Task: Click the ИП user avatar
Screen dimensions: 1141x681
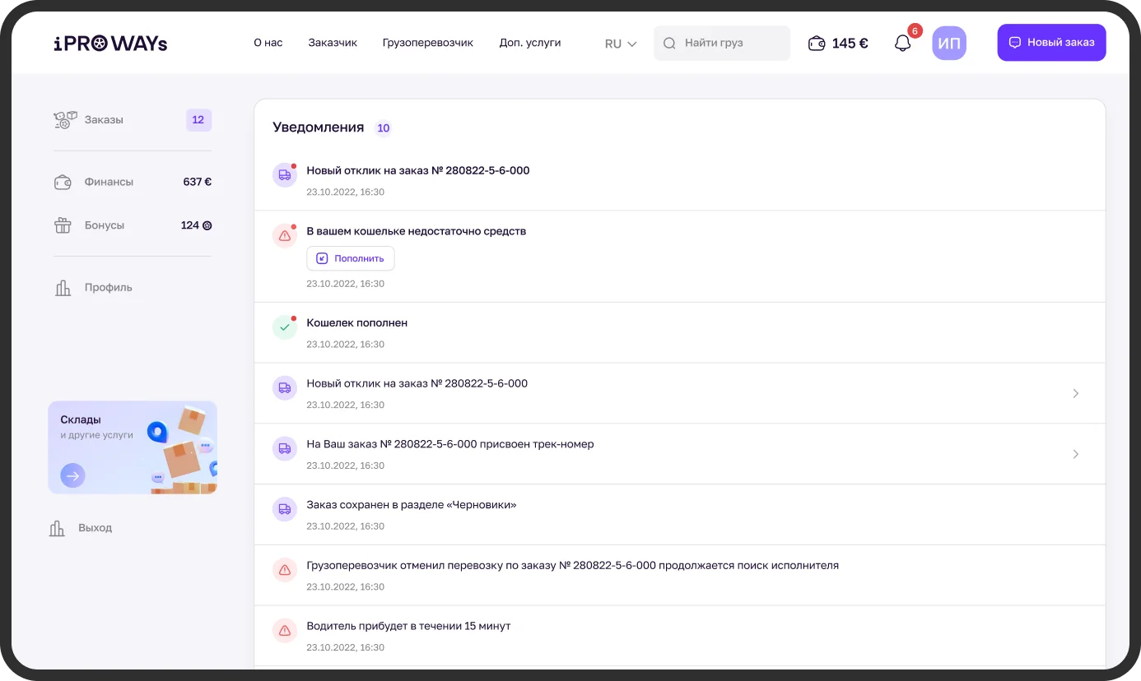Action: coord(948,44)
